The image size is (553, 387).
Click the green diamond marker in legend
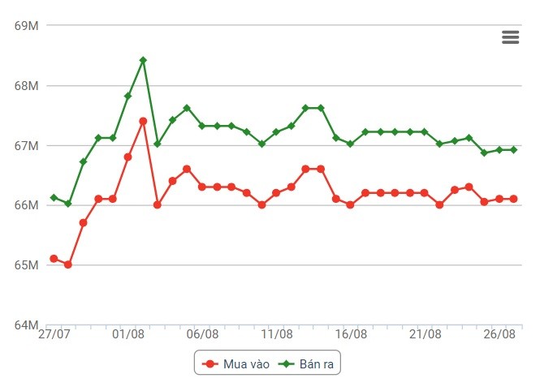coord(287,364)
